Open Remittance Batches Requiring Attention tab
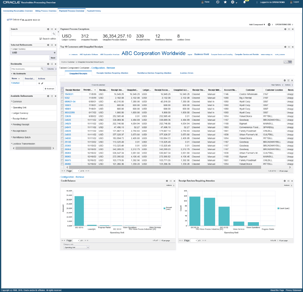Viewport: 303px width, 292px height. coord(154,73)
